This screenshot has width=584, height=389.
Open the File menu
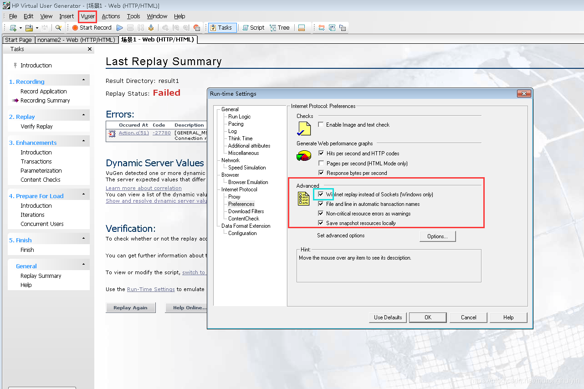13,16
